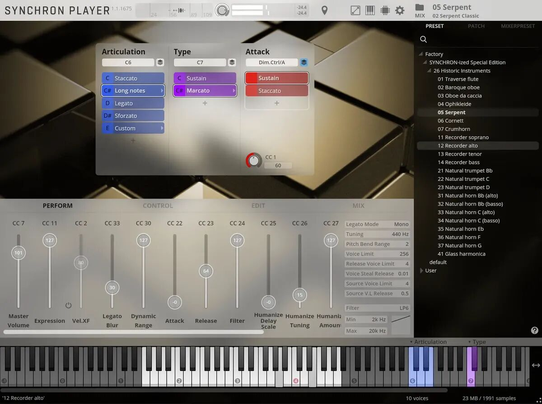
Task: Click the search magnifier in preset browser
Action: (x=424, y=39)
